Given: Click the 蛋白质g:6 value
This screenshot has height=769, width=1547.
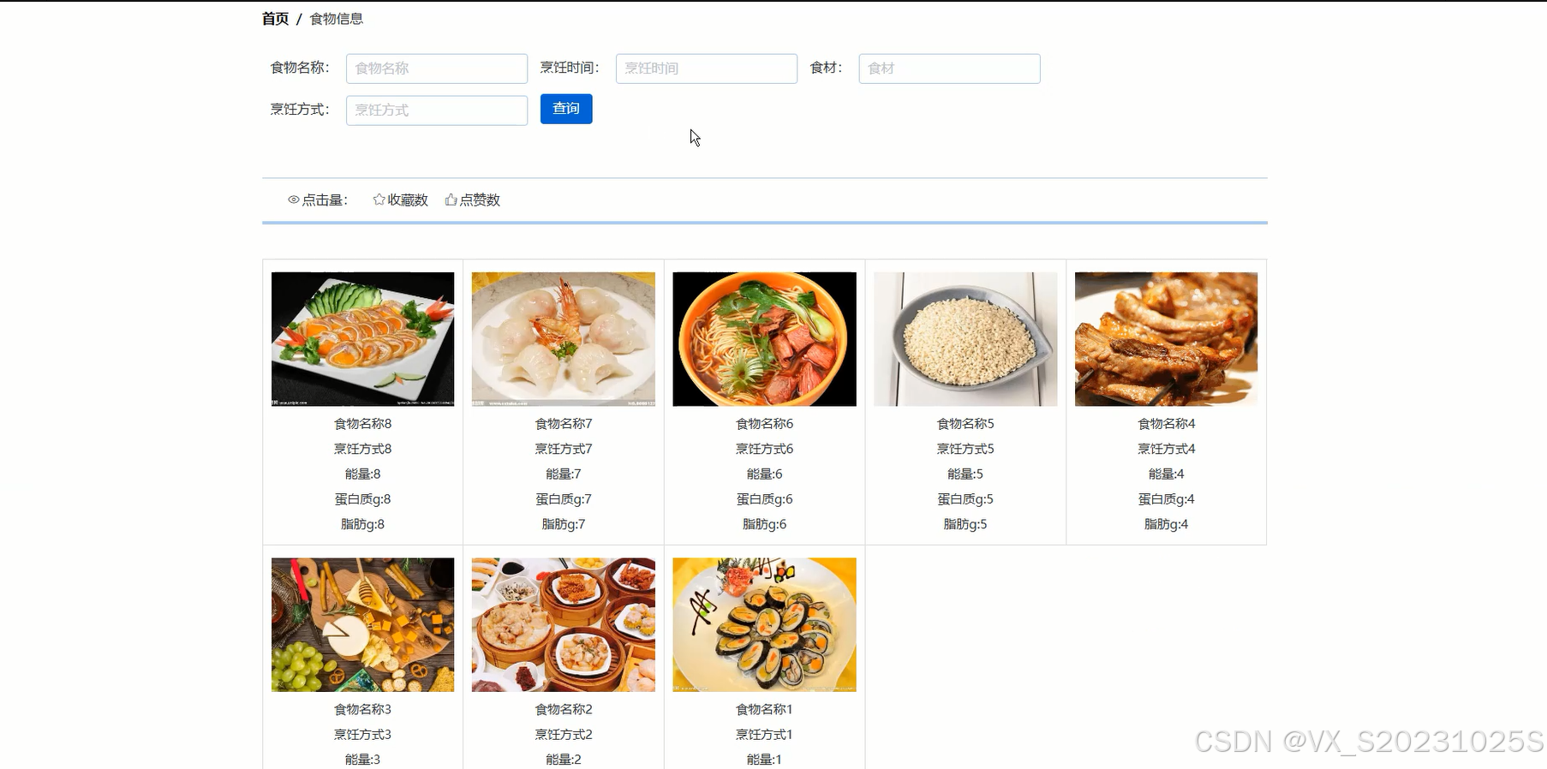Looking at the screenshot, I should (765, 499).
